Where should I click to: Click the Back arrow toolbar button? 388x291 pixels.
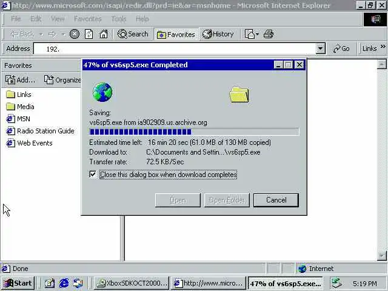(22, 34)
